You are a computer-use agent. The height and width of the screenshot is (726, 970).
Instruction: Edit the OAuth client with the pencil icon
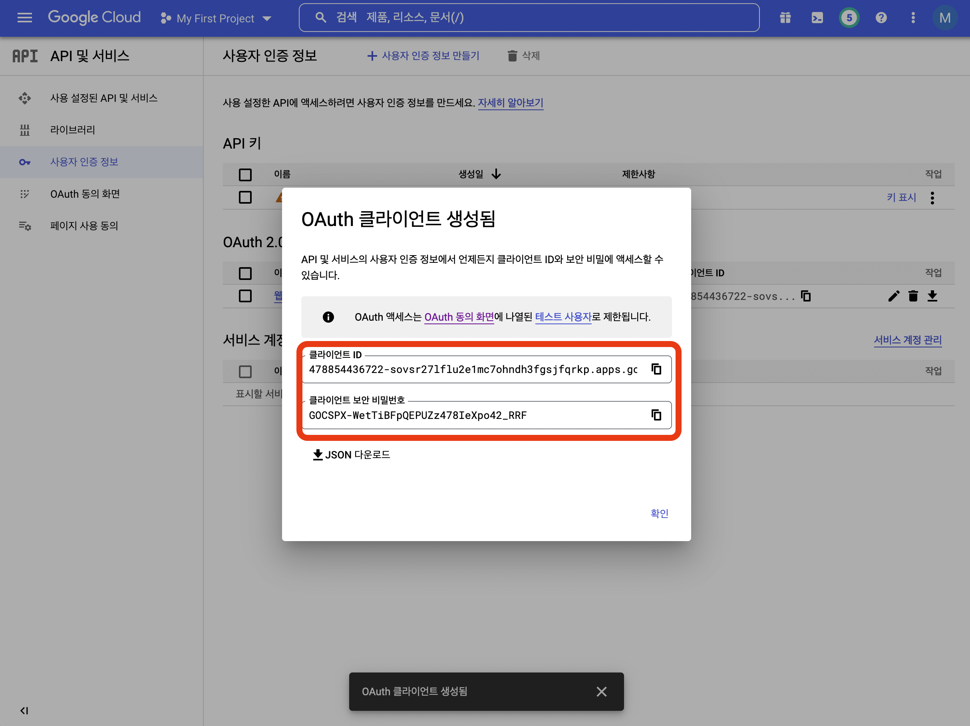tap(893, 296)
